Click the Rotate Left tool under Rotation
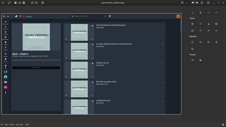The width and height of the screenshot is (226, 127). click(192, 42)
